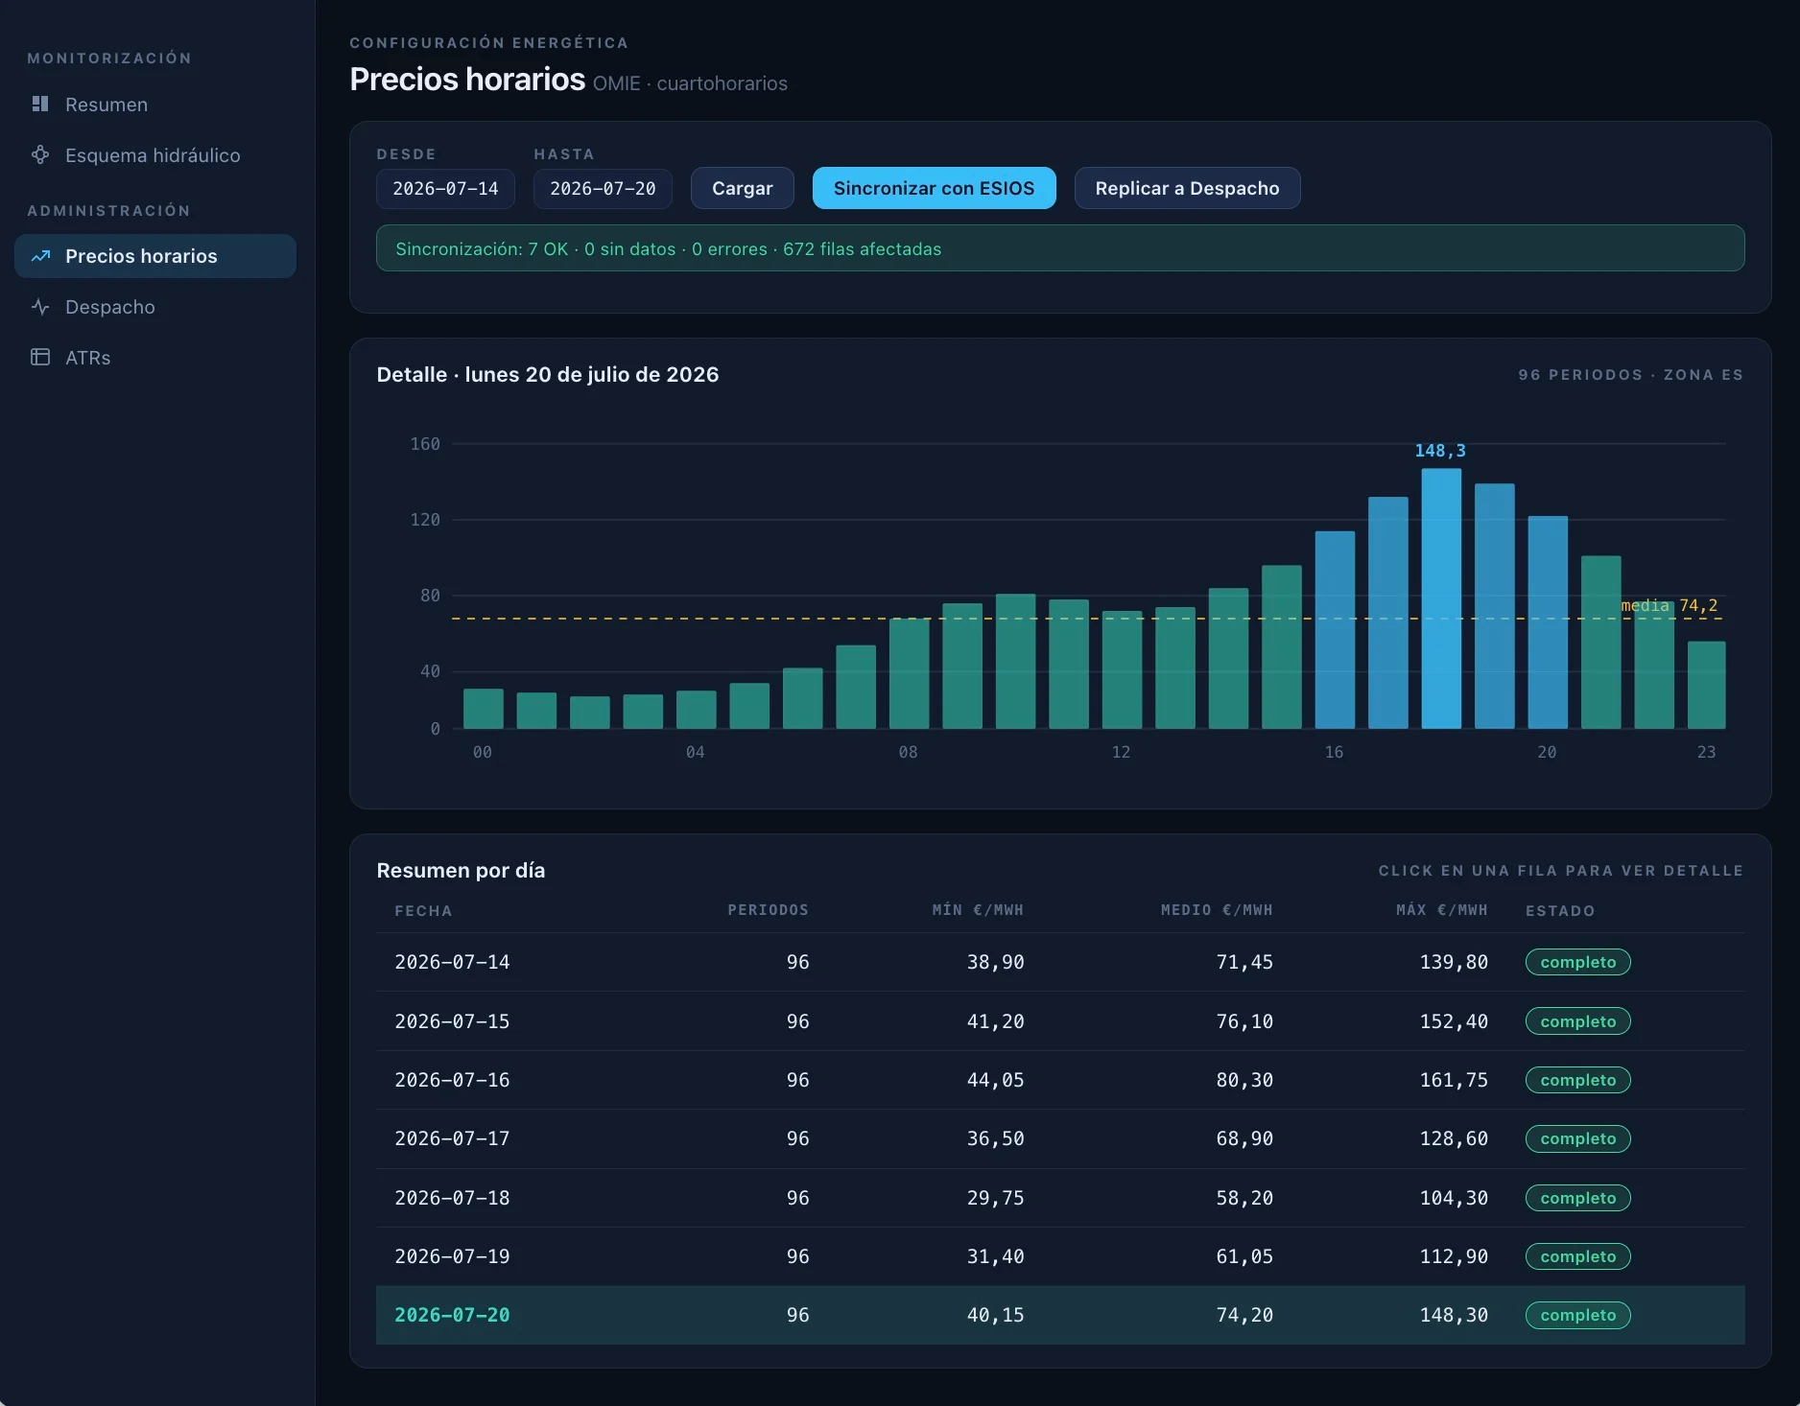Click the completo badge for 2026-07-18
Screen dimensions: 1800x1406
[x=1577, y=1198]
